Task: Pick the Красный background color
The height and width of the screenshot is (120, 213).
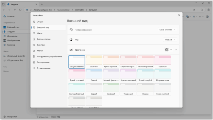Action: click(163, 62)
